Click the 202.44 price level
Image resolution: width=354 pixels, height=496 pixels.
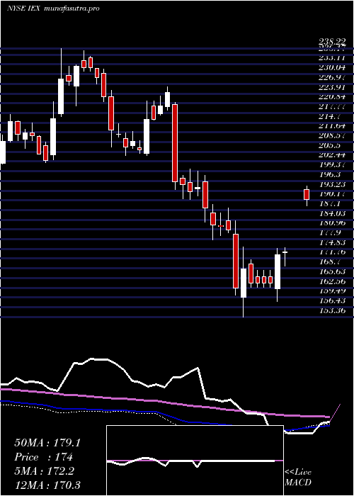pyautogui.click(x=332, y=155)
